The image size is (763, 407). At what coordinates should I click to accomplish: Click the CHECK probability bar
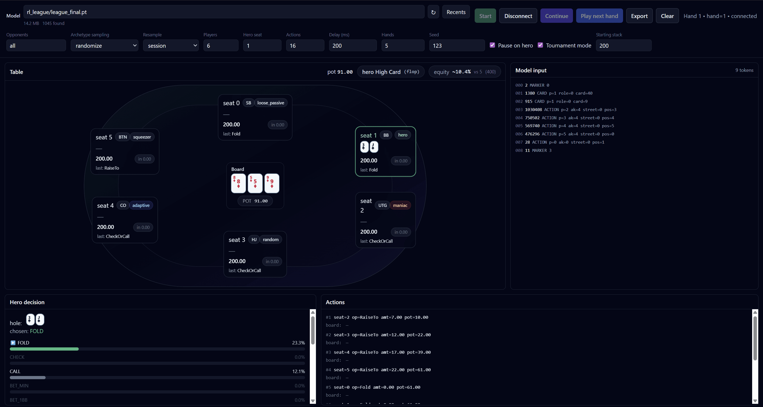[157, 363]
